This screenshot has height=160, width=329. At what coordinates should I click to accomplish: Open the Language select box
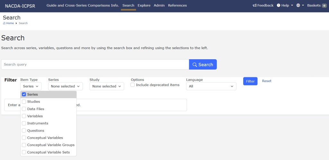211,86
